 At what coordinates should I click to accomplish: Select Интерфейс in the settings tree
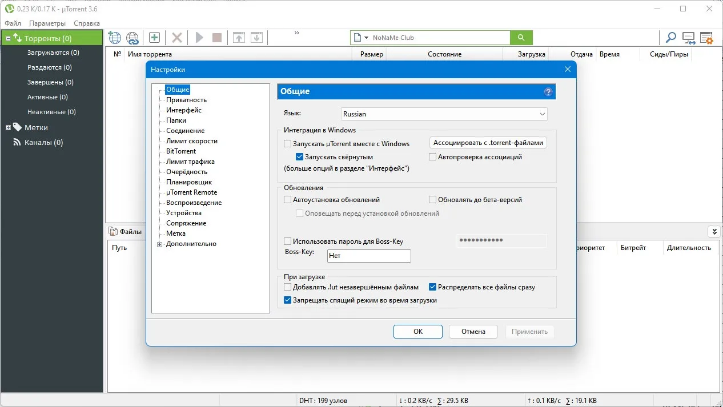pos(184,110)
